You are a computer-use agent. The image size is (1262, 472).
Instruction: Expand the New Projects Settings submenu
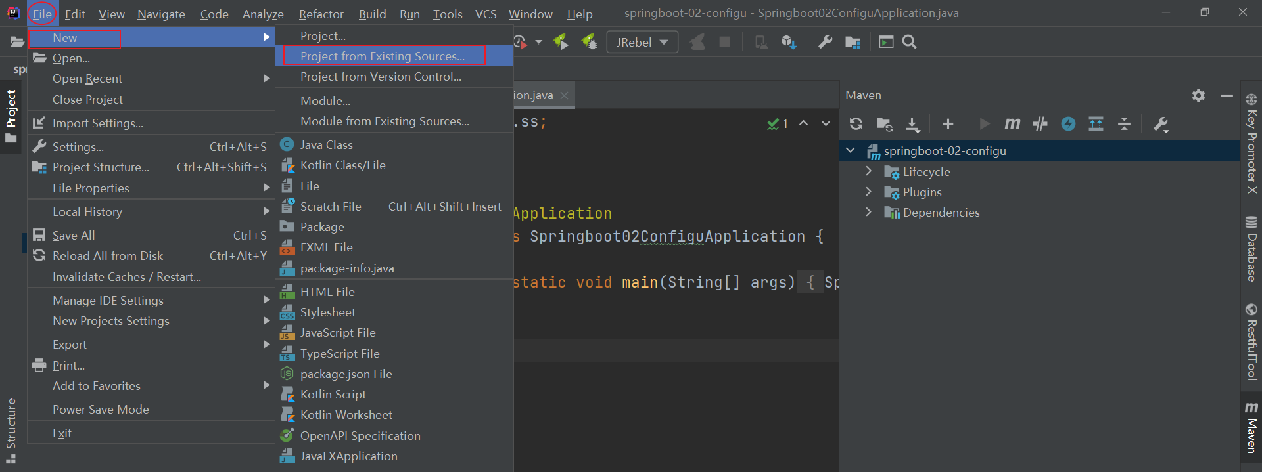click(151, 321)
